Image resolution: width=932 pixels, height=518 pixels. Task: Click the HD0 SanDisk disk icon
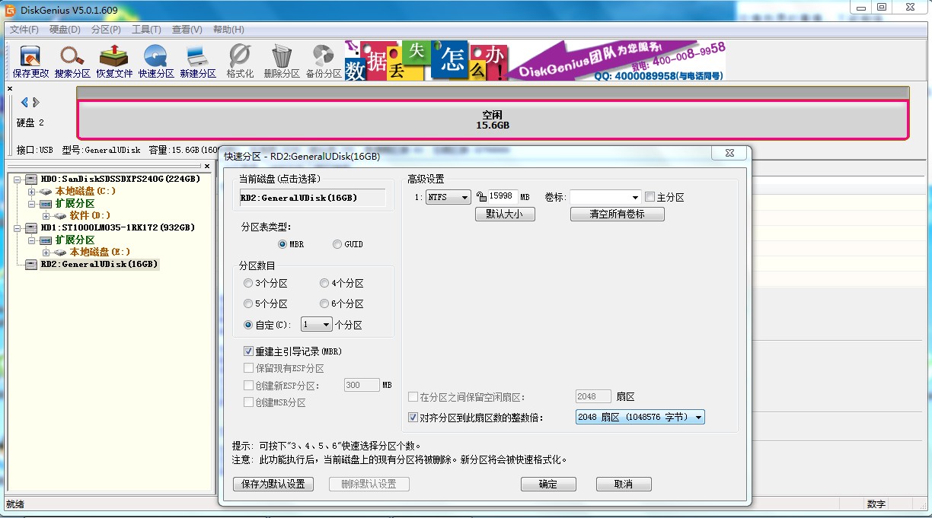click(x=31, y=179)
